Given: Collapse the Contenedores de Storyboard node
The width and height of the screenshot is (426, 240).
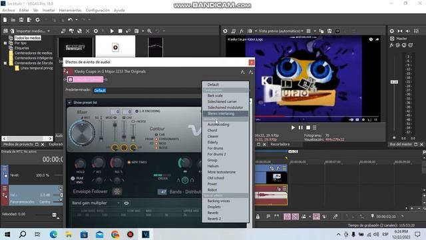Looking at the screenshot, I should [5, 63].
